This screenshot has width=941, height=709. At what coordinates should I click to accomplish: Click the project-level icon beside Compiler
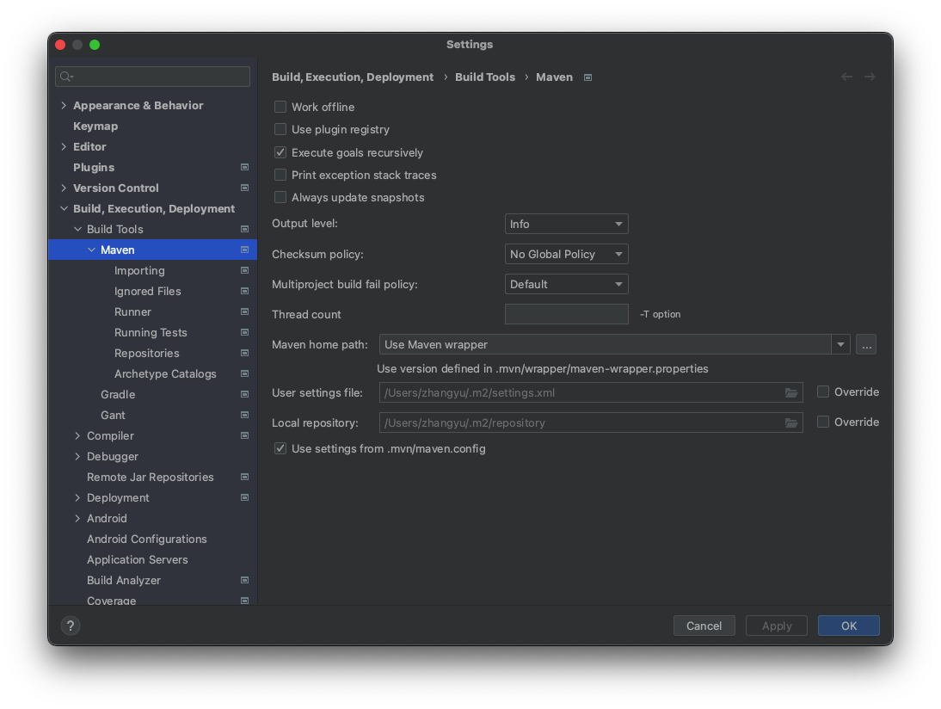point(244,435)
